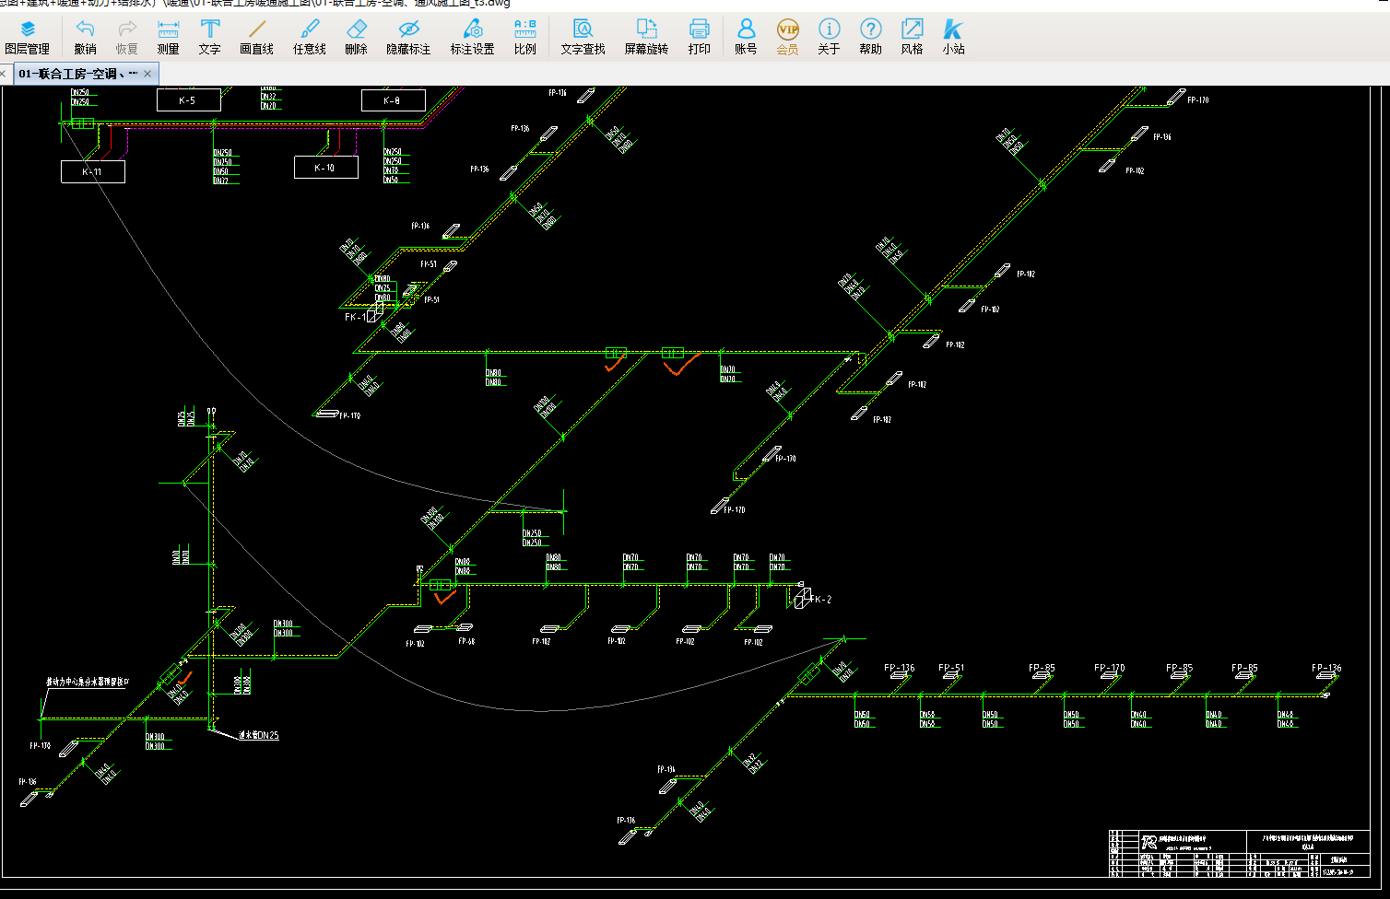Image resolution: width=1390 pixels, height=899 pixels.
Task: Open 标注设置 annotation settings
Action: (x=472, y=37)
